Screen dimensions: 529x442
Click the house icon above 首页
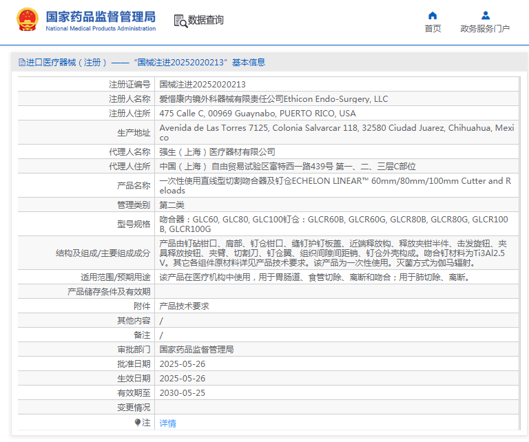[x=433, y=15]
